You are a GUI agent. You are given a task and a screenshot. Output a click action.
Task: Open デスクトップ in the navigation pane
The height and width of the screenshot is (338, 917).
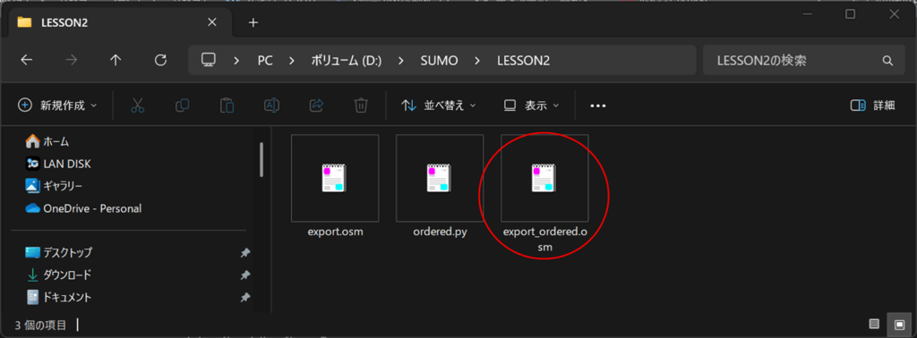(59, 253)
